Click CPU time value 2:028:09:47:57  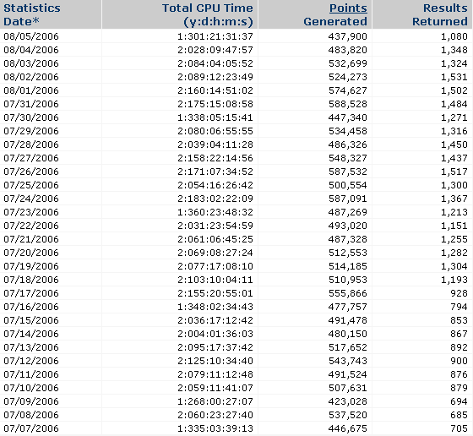click(215, 50)
